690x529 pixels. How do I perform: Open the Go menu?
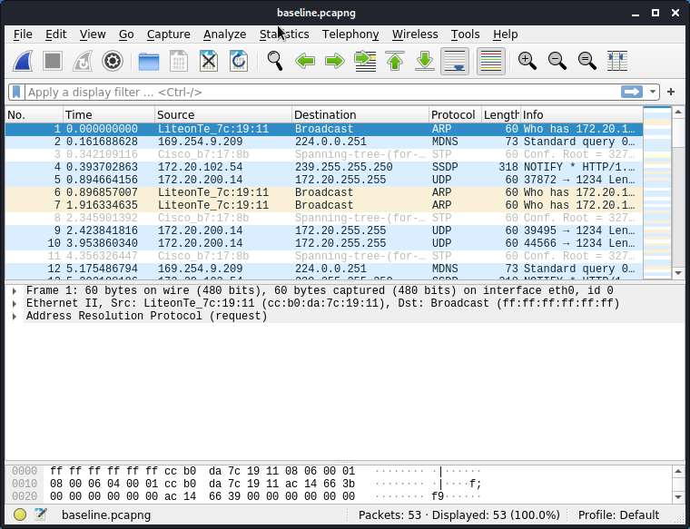pos(126,34)
